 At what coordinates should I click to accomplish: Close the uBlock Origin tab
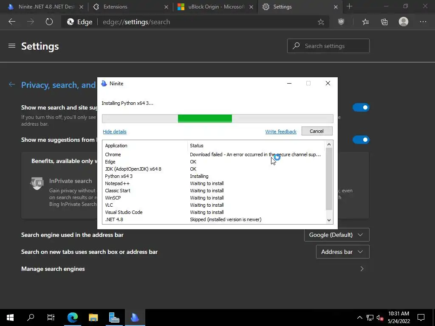(251, 7)
